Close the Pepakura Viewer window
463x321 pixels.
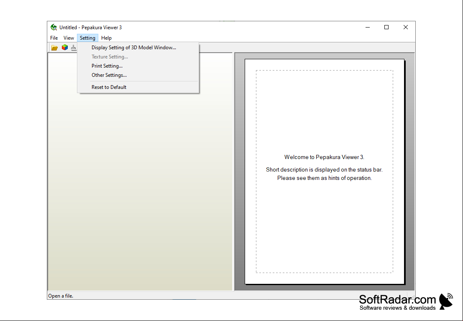coord(405,28)
